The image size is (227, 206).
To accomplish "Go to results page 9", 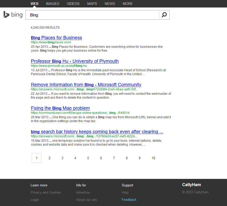I will point(139,158).
